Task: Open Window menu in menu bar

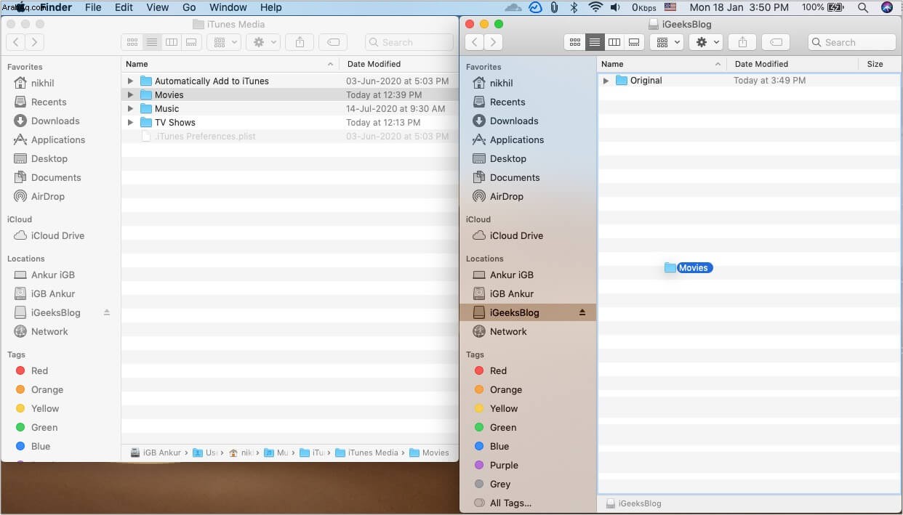Action: (228, 7)
